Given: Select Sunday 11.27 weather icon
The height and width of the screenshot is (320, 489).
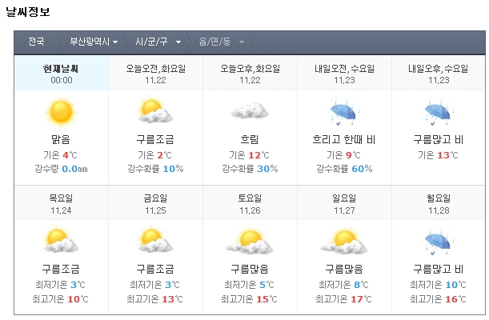Looking at the screenshot, I should pos(344,241).
